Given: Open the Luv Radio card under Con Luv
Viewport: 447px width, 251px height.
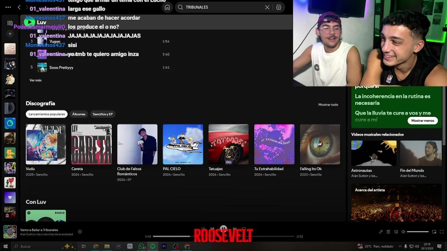Looking at the screenshot, I should point(46,215).
